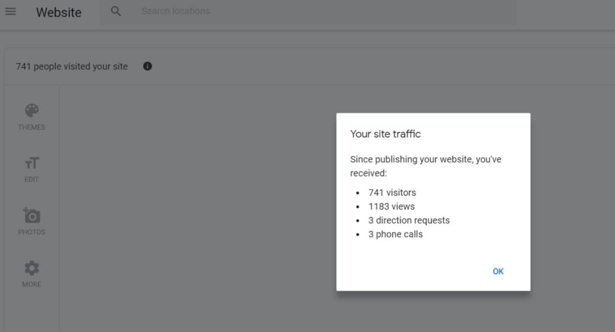Open the PHOTOS sidebar section
Viewport: 615px width, 332px height.
(x=32, y=232)
